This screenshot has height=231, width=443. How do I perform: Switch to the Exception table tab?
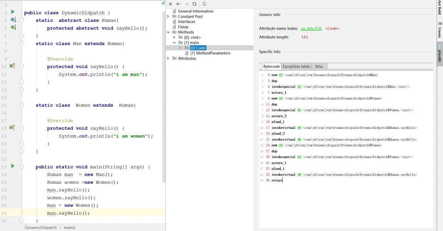(x=296, y=66)
